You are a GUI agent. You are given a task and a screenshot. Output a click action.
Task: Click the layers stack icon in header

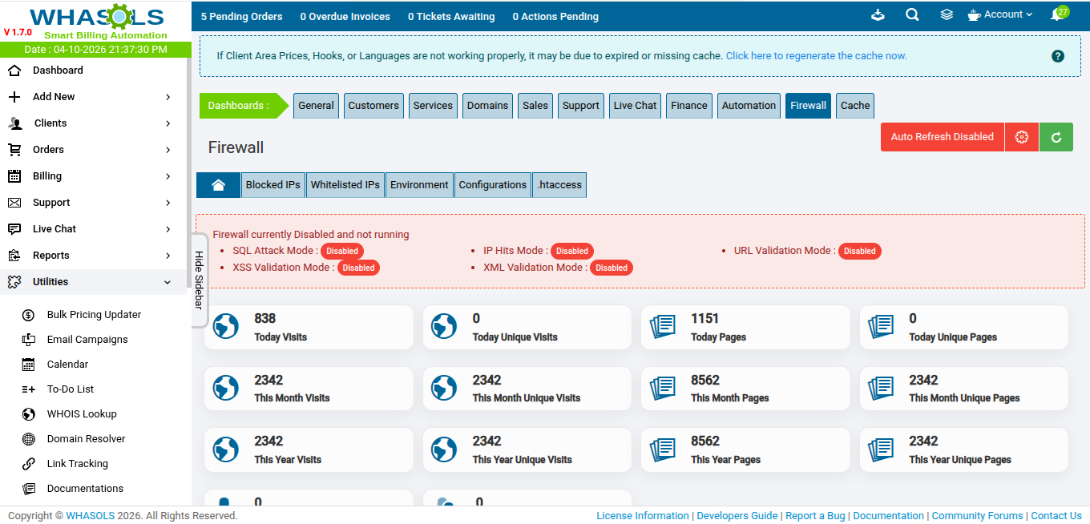(x=947, y=15)
